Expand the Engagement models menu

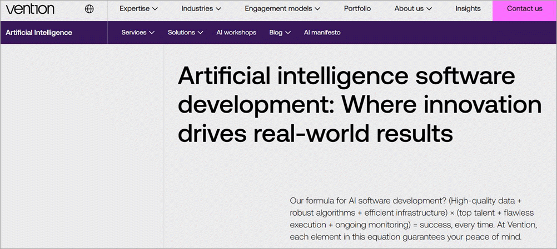282,9
